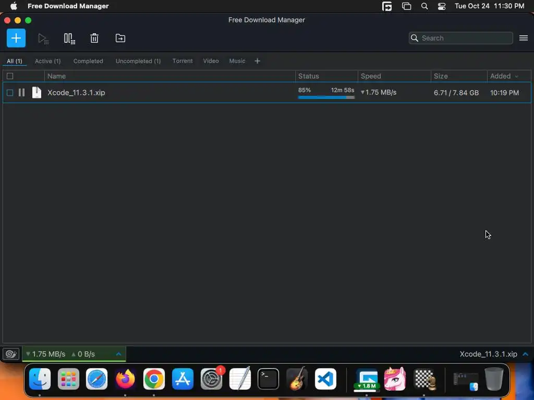Viewport: 534px width, 400px height.
Task: Open App Store from the Dock
Action: [183, 379]
